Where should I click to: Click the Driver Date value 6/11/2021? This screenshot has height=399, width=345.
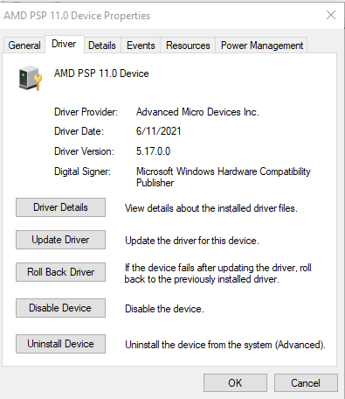pos(159,131)
